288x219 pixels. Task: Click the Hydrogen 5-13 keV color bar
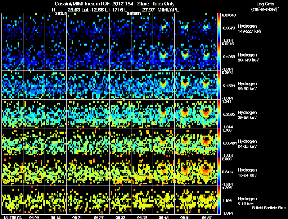tap(219, 200)
